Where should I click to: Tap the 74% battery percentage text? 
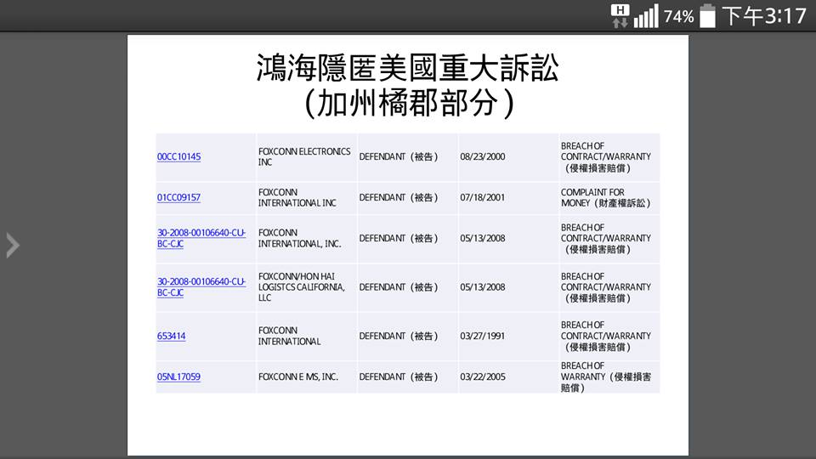[678, 17]
